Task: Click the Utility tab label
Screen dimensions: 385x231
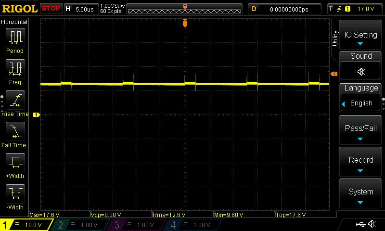Action: (x=335, y=38)
